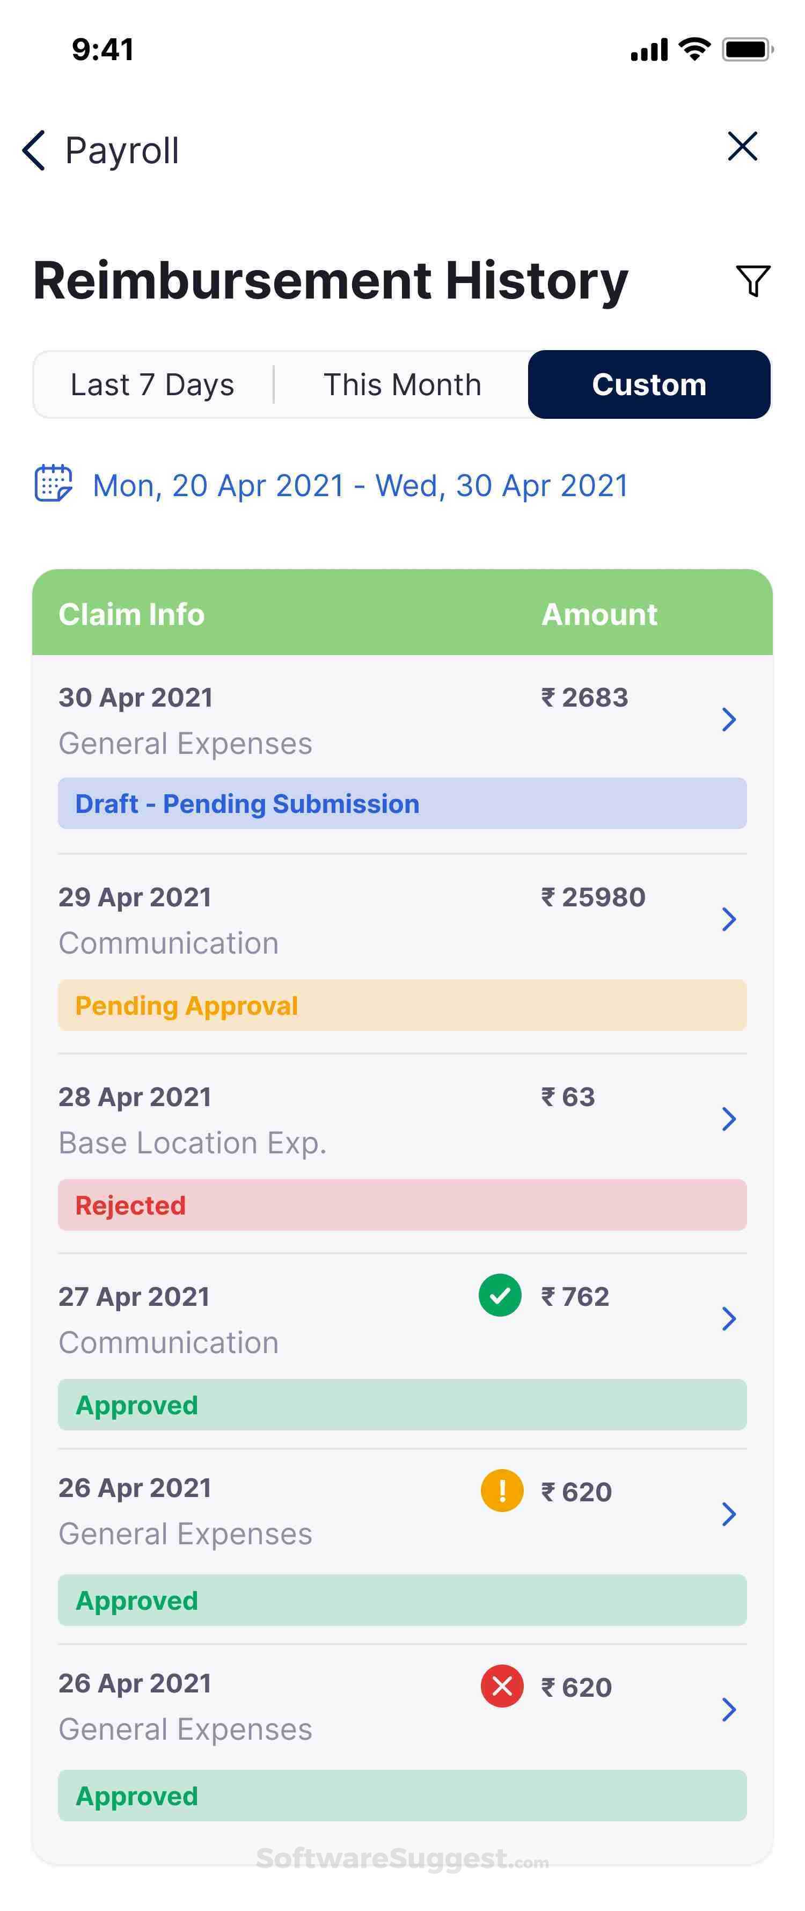Switch to the Last 7 Days filter
Viewport: 805px width, 1911px height.
point(153,384)
